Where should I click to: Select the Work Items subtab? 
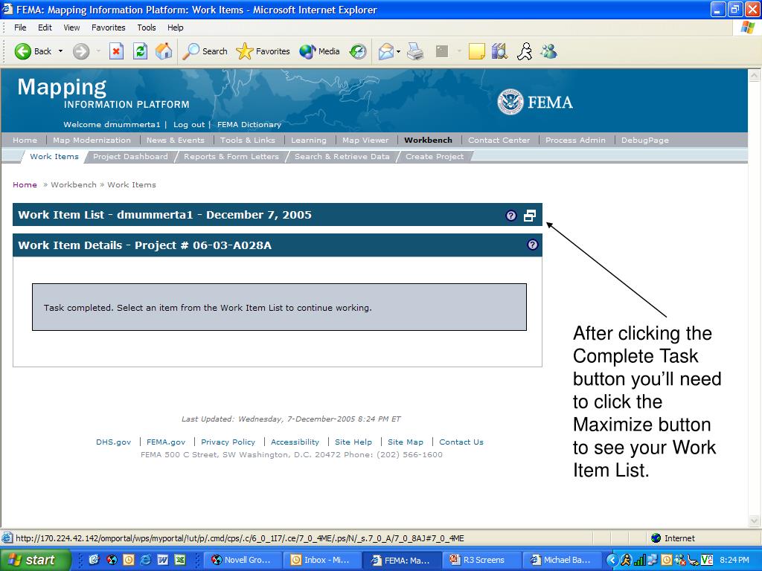[x=54, y=156]
